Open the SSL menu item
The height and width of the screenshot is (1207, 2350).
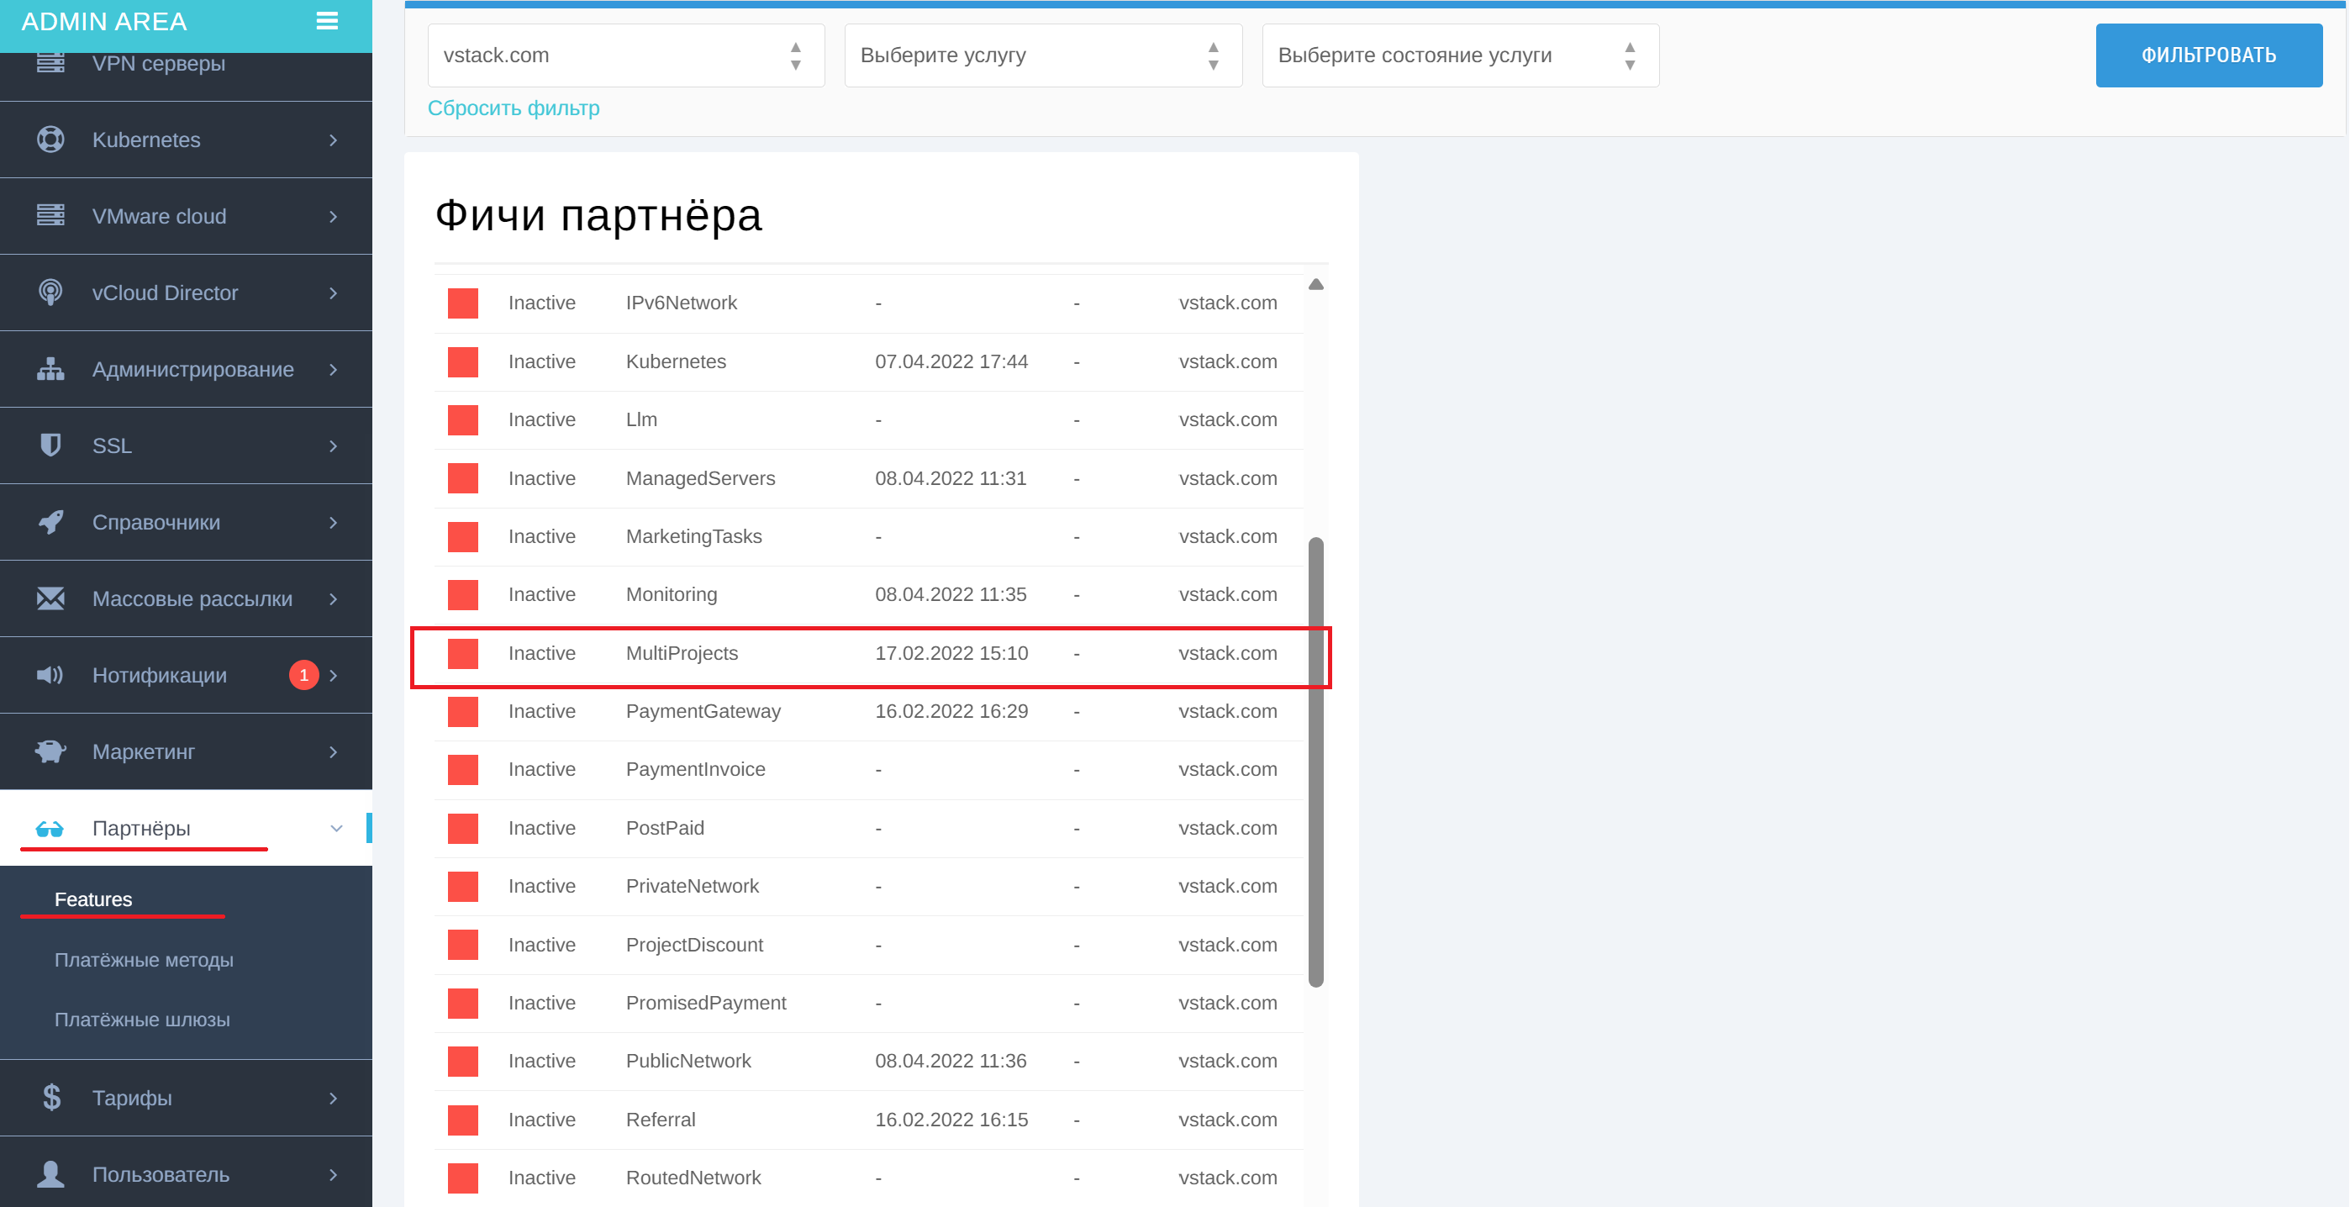click(x=186, y=445)
